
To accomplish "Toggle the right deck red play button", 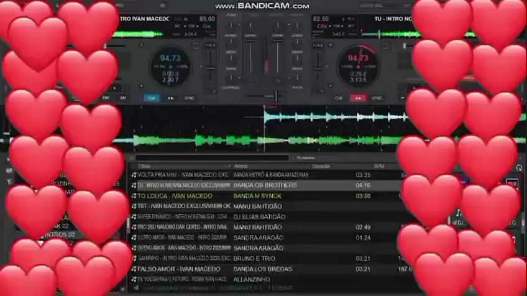I will (357, 98).
